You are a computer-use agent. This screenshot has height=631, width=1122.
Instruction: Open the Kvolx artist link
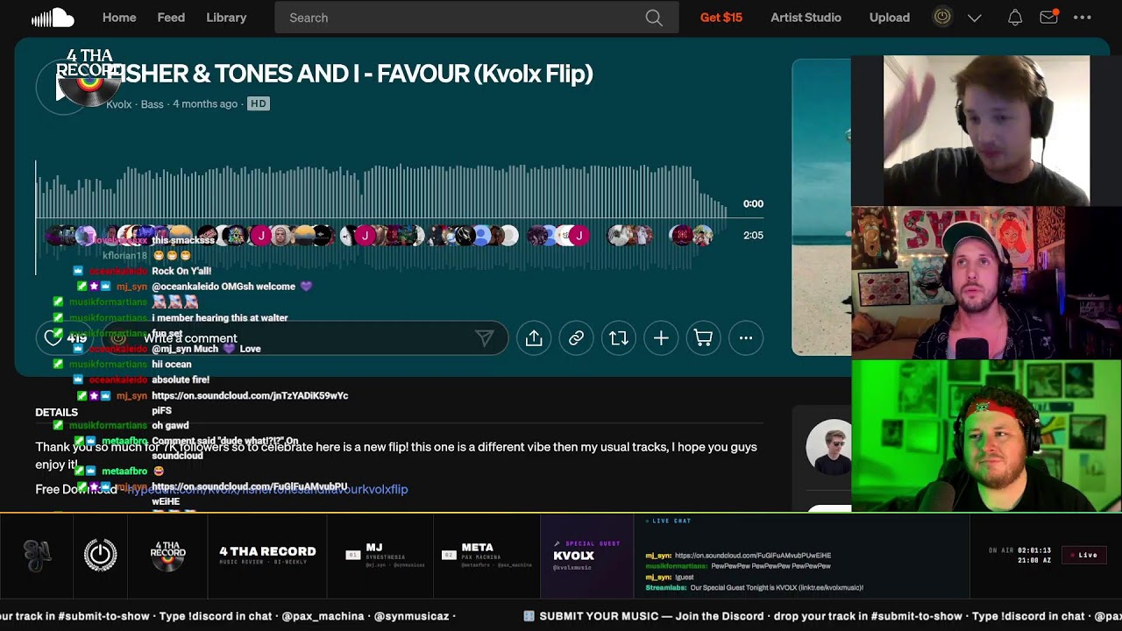click(x=118, y=104)
